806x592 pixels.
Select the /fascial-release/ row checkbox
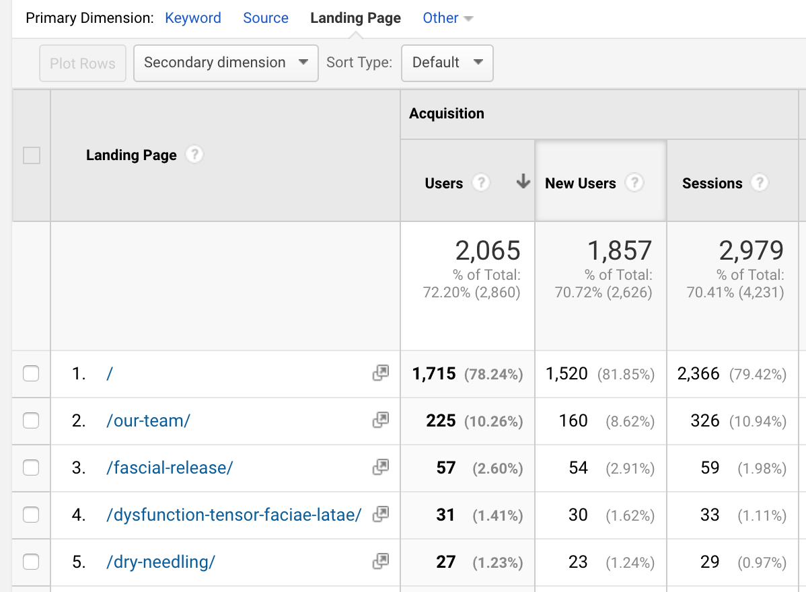(31, 468)
